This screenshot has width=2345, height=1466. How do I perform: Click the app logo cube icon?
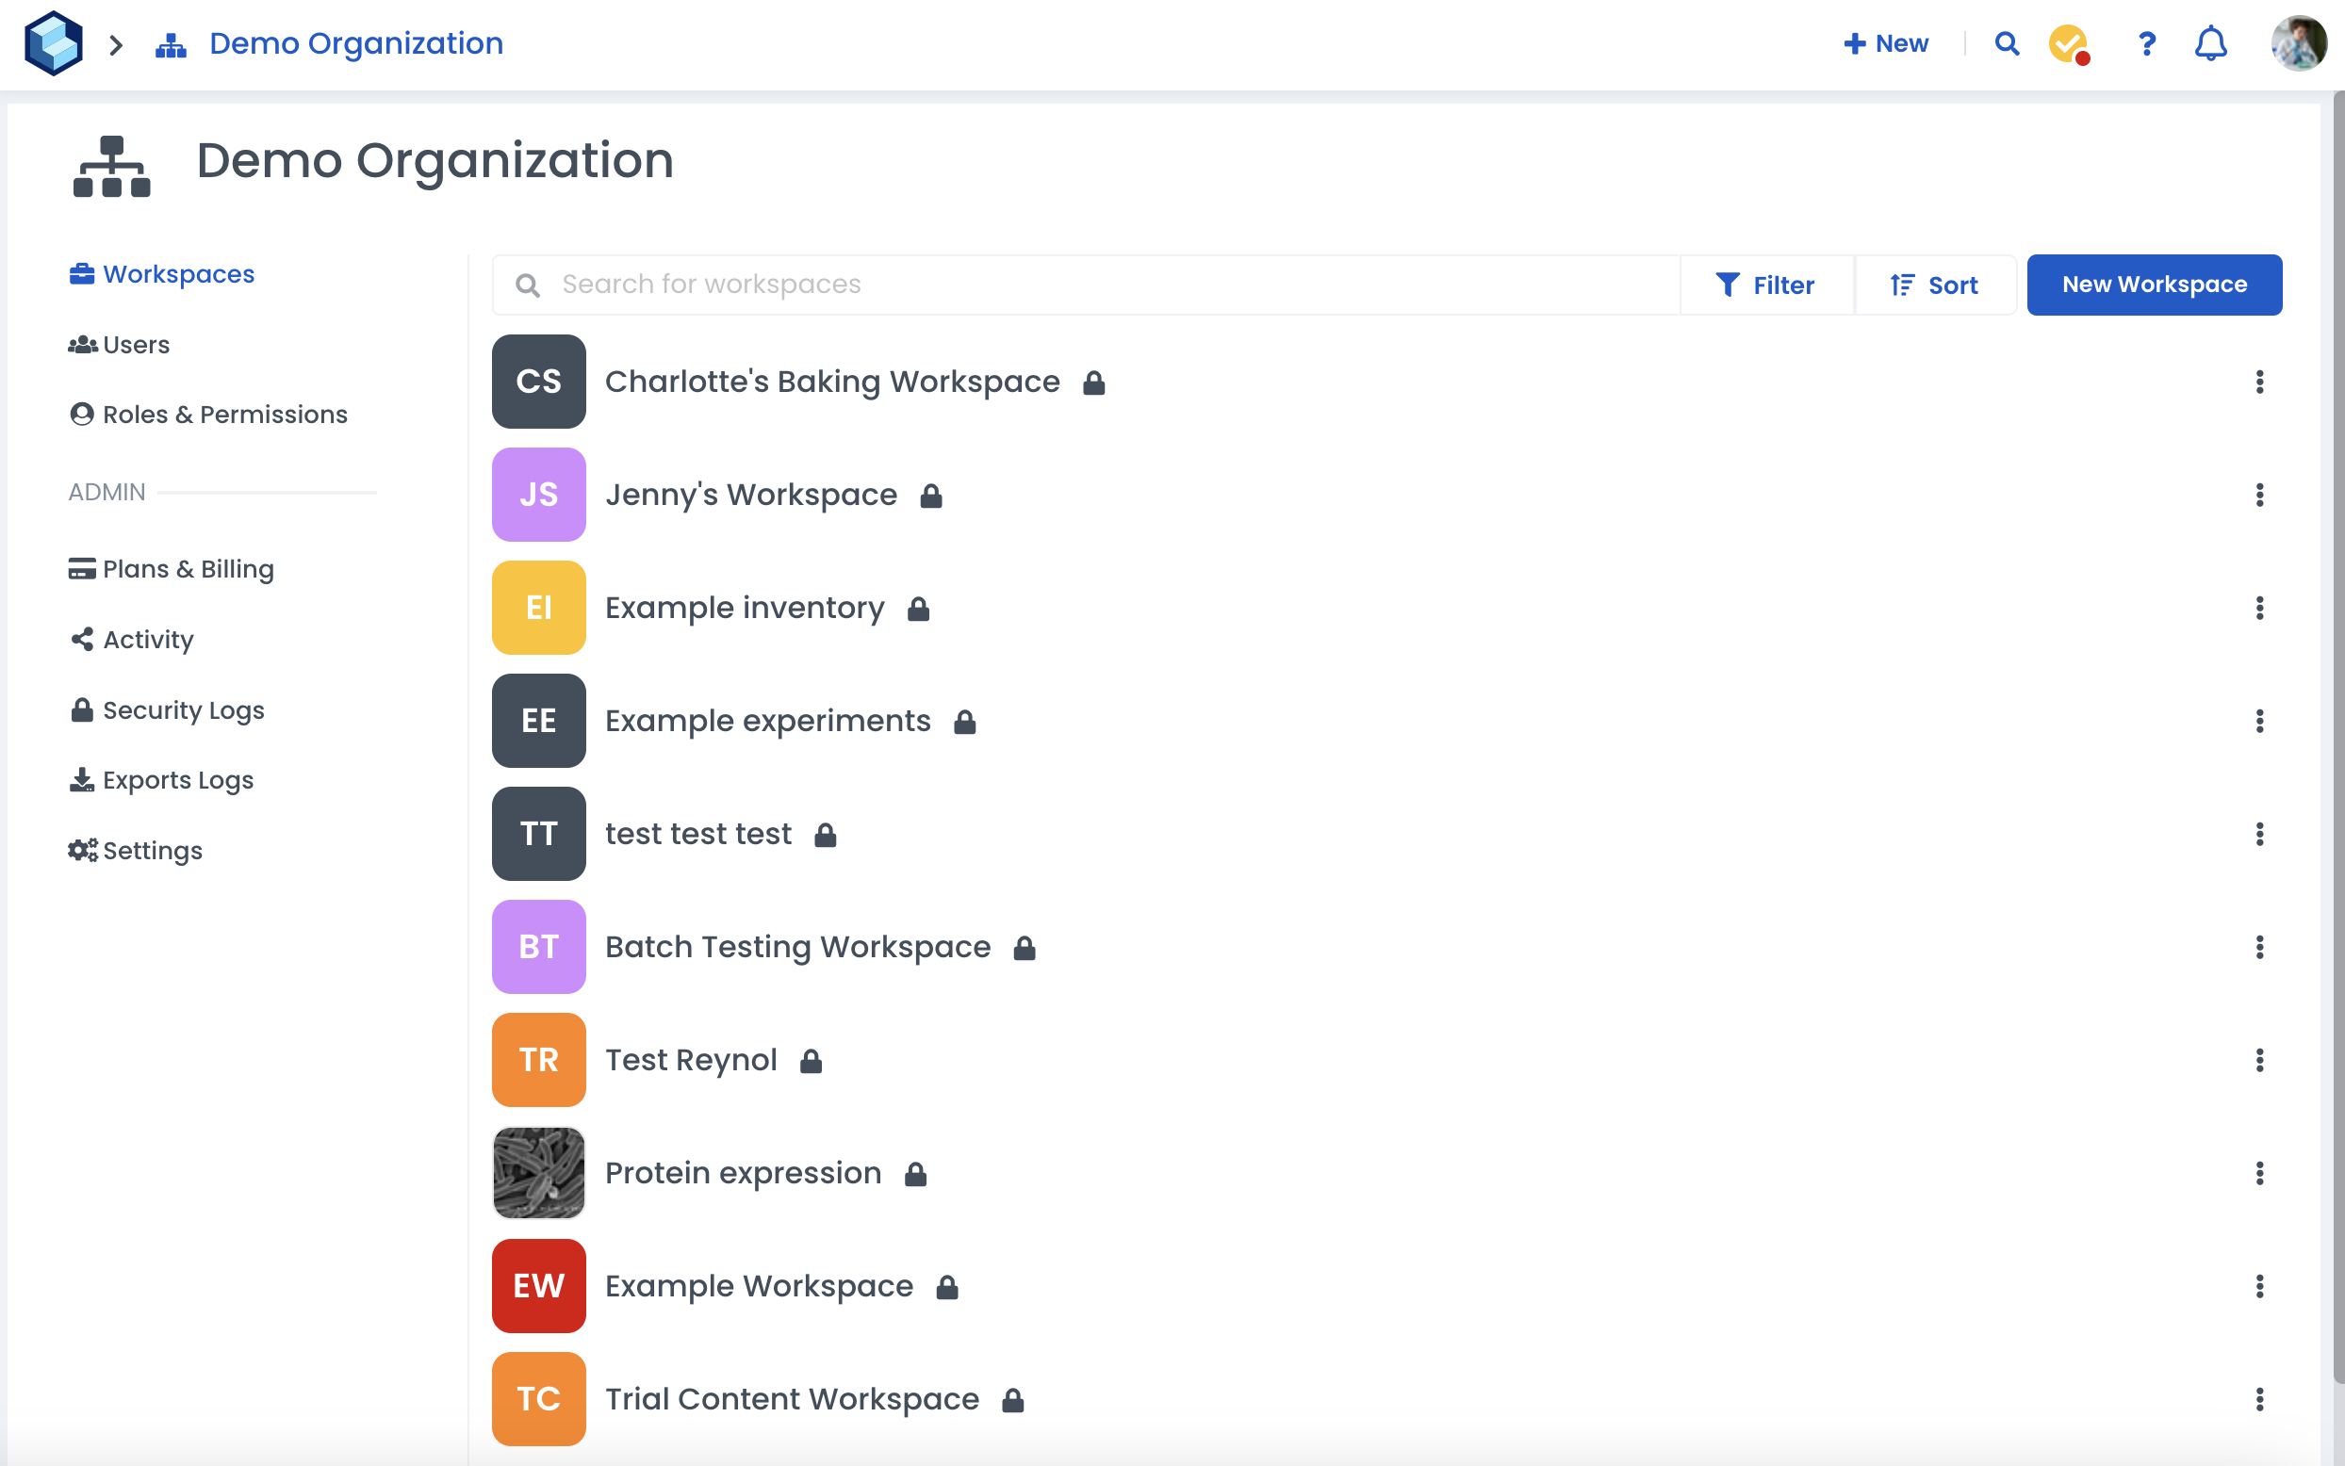(x=54, y=43)
